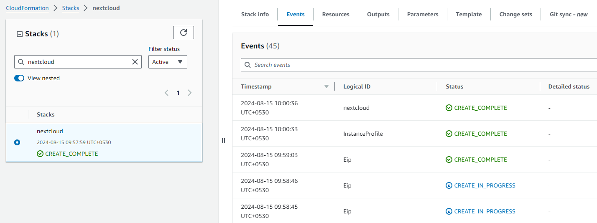Click Eip CREATE_COMPLETE status text

pyautogui.click(x=480, y=160)
